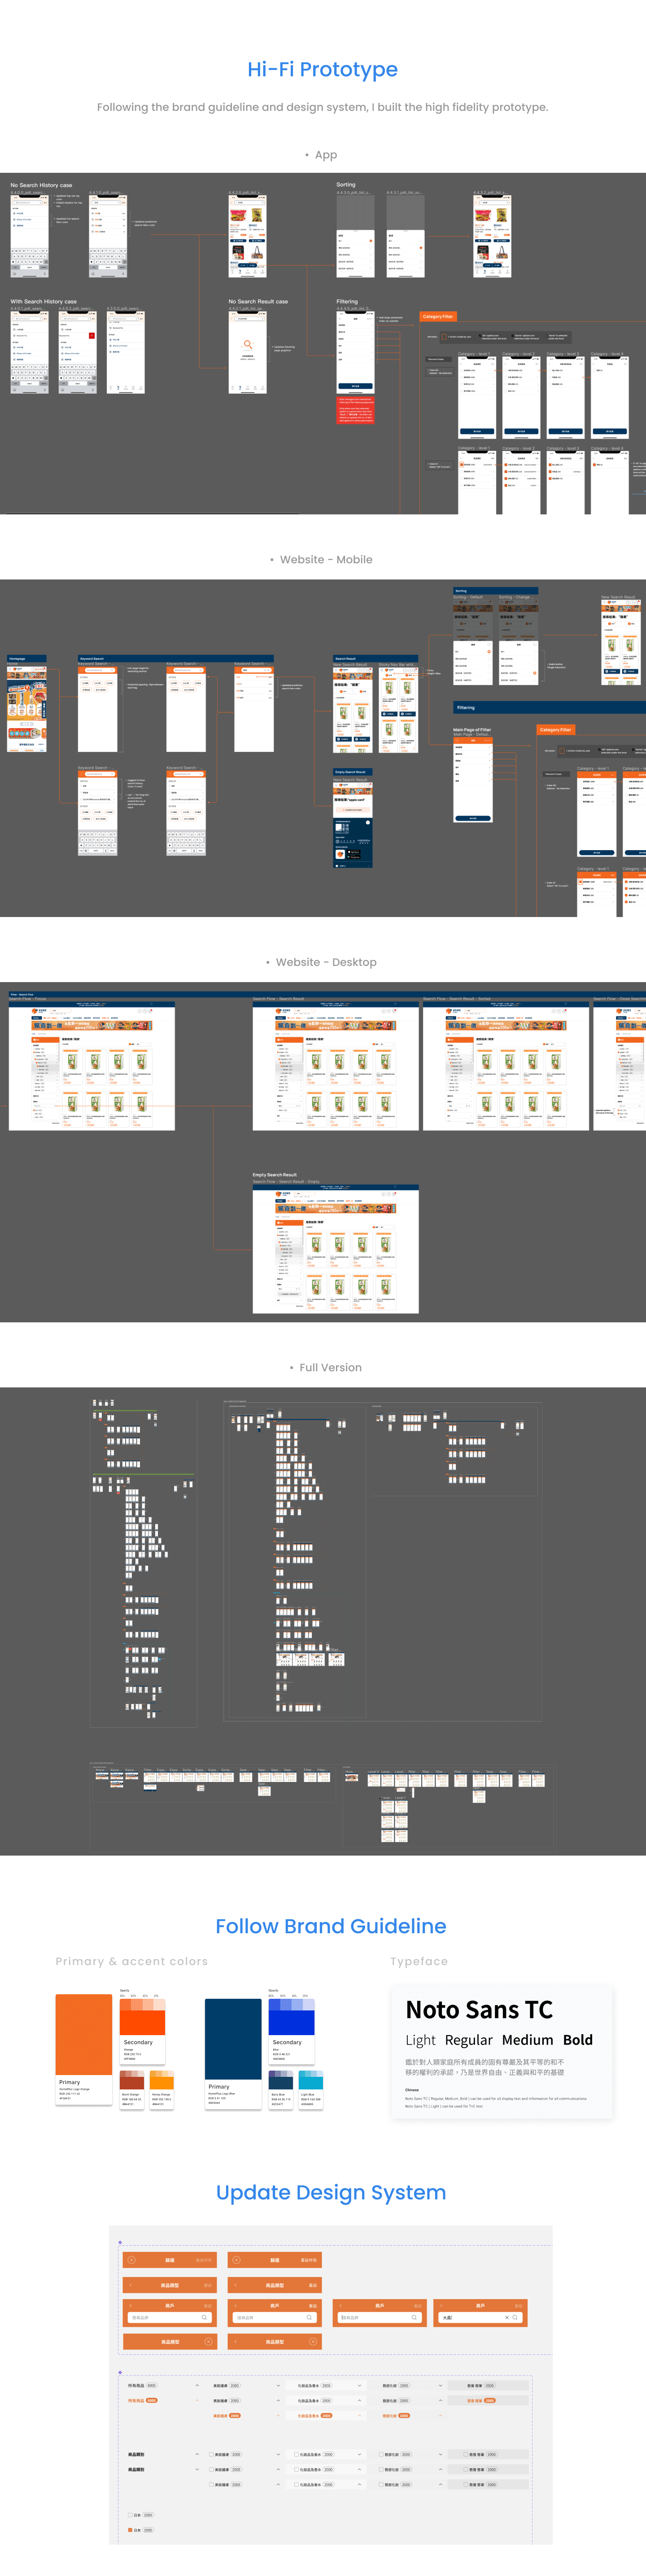Click 重設 in the top-left 商品類型 header
This screenshot has height=2576, width=646.
click(x=208, y=2285)
